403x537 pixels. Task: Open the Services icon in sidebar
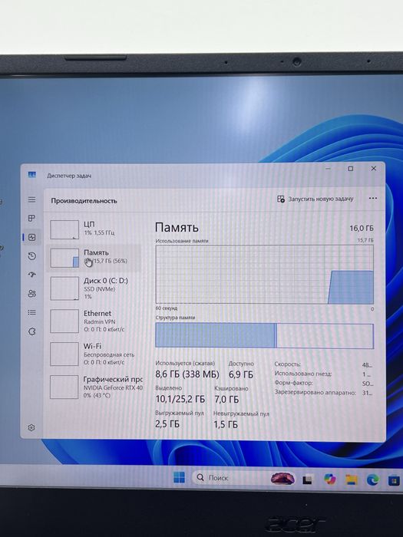point(32,331)
